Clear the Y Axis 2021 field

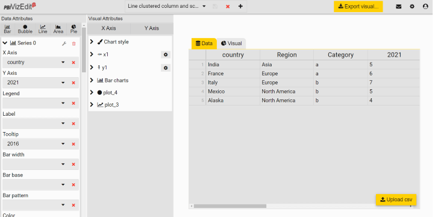pos(74,83)
